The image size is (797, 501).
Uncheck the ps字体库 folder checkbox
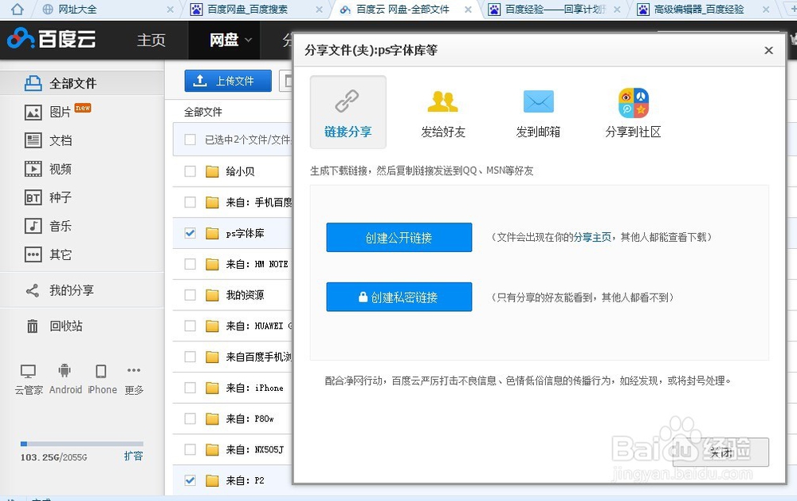click(x=190, y=233)
